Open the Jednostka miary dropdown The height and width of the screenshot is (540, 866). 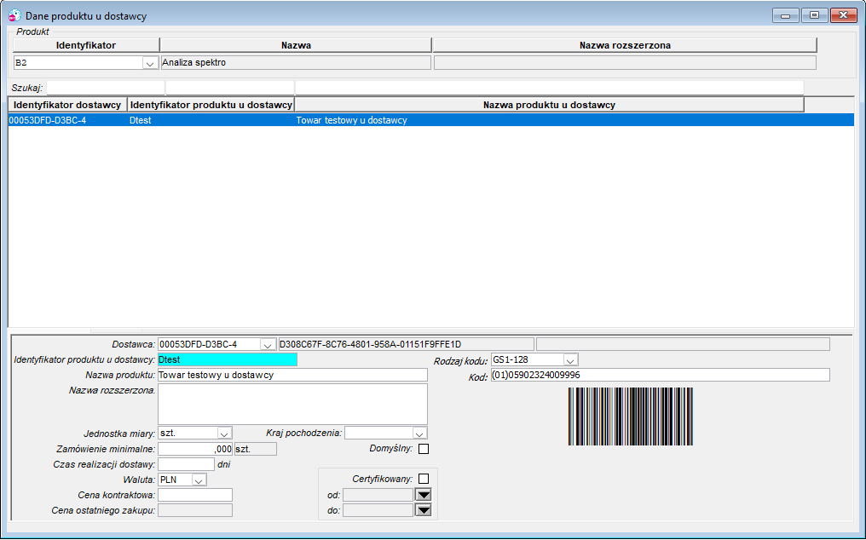(224, 433)
